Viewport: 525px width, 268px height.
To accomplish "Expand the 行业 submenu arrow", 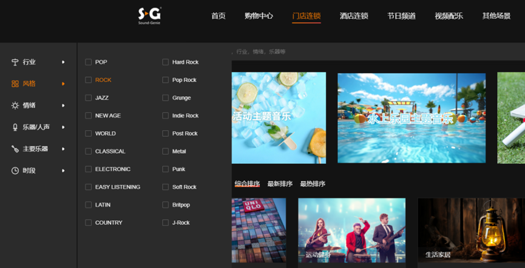I will pos(63,62).
